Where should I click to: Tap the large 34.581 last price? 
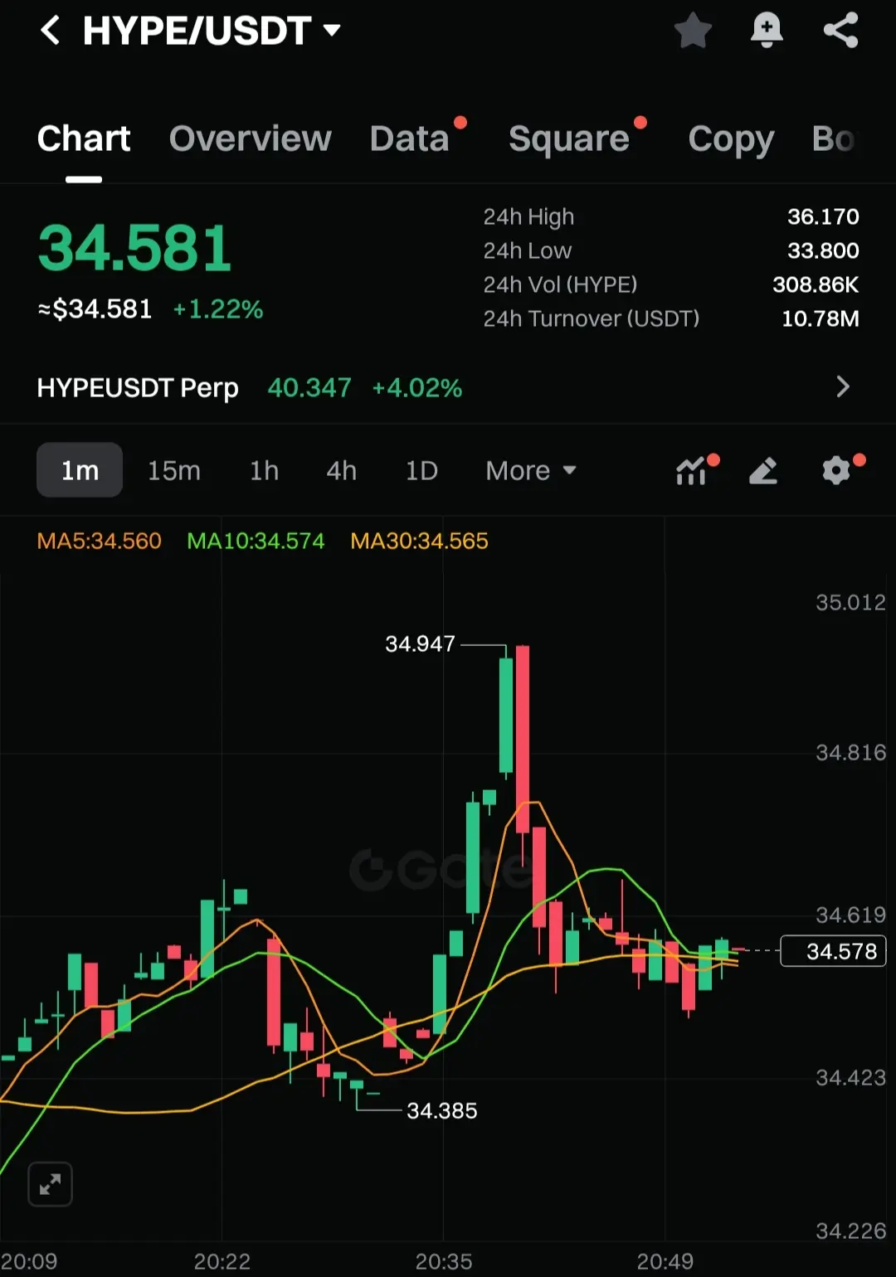point(135,248)
